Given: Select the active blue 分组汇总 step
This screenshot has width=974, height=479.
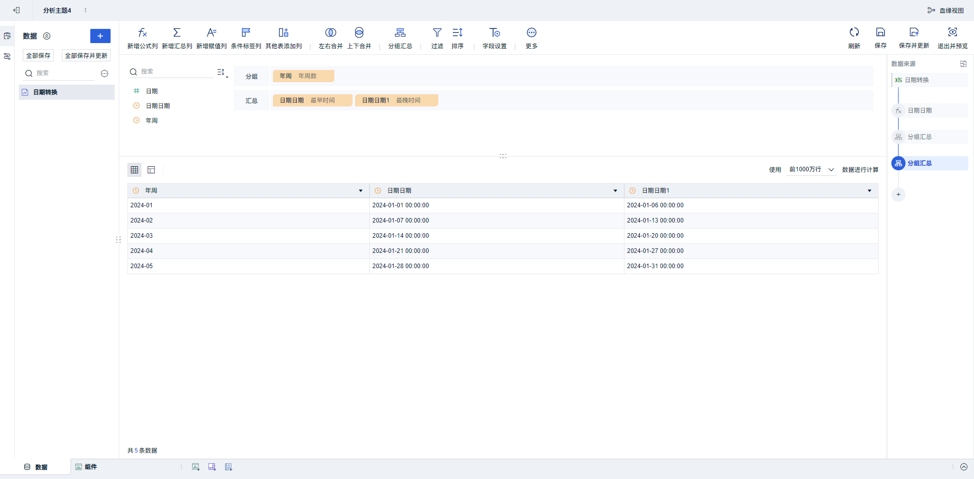Looking at the screenshot, I should pos(930,163).
